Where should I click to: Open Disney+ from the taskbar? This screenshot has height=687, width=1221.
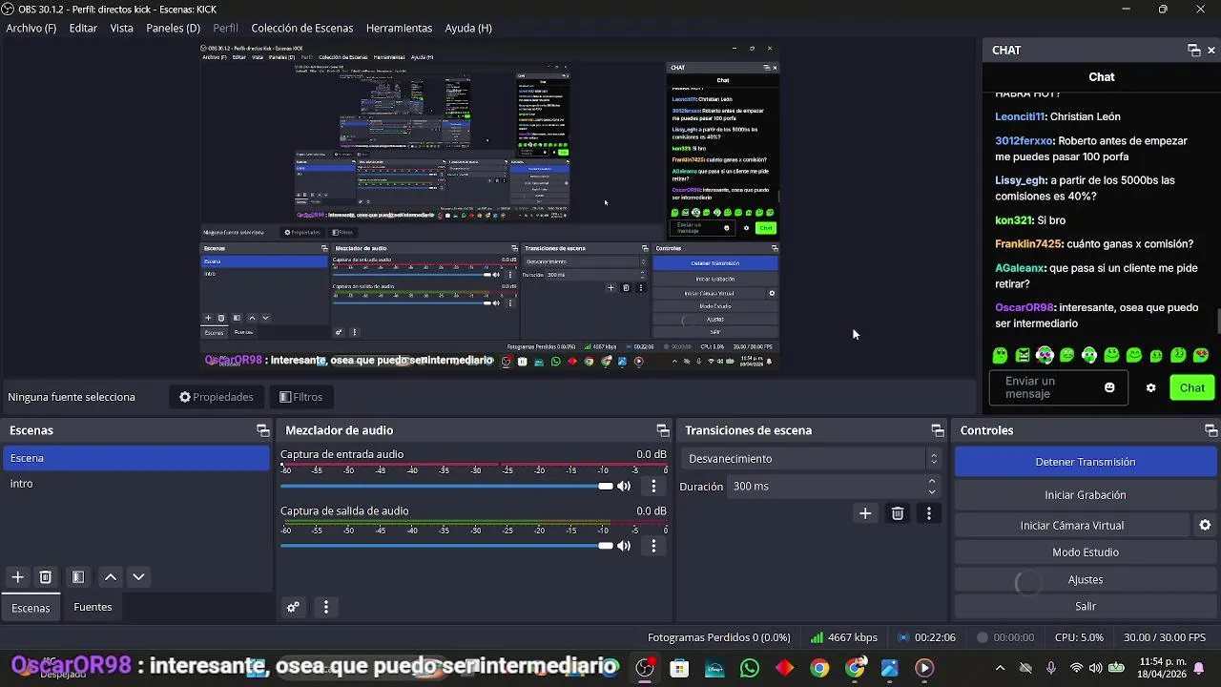[x=714, y=668]
